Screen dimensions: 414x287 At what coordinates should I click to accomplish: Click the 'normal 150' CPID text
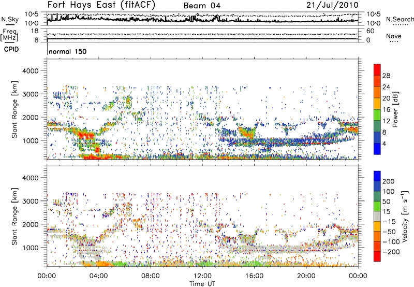point(68,51)
